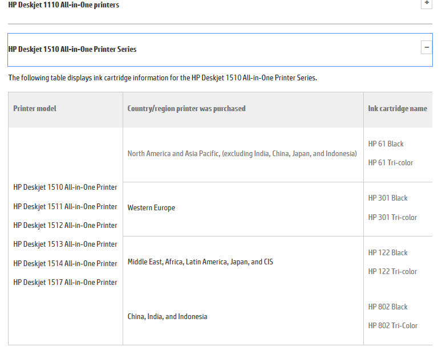The image size is (442, 359).
Task: Click the HP 61 Tri-color cartridge text
Action: 391,163
